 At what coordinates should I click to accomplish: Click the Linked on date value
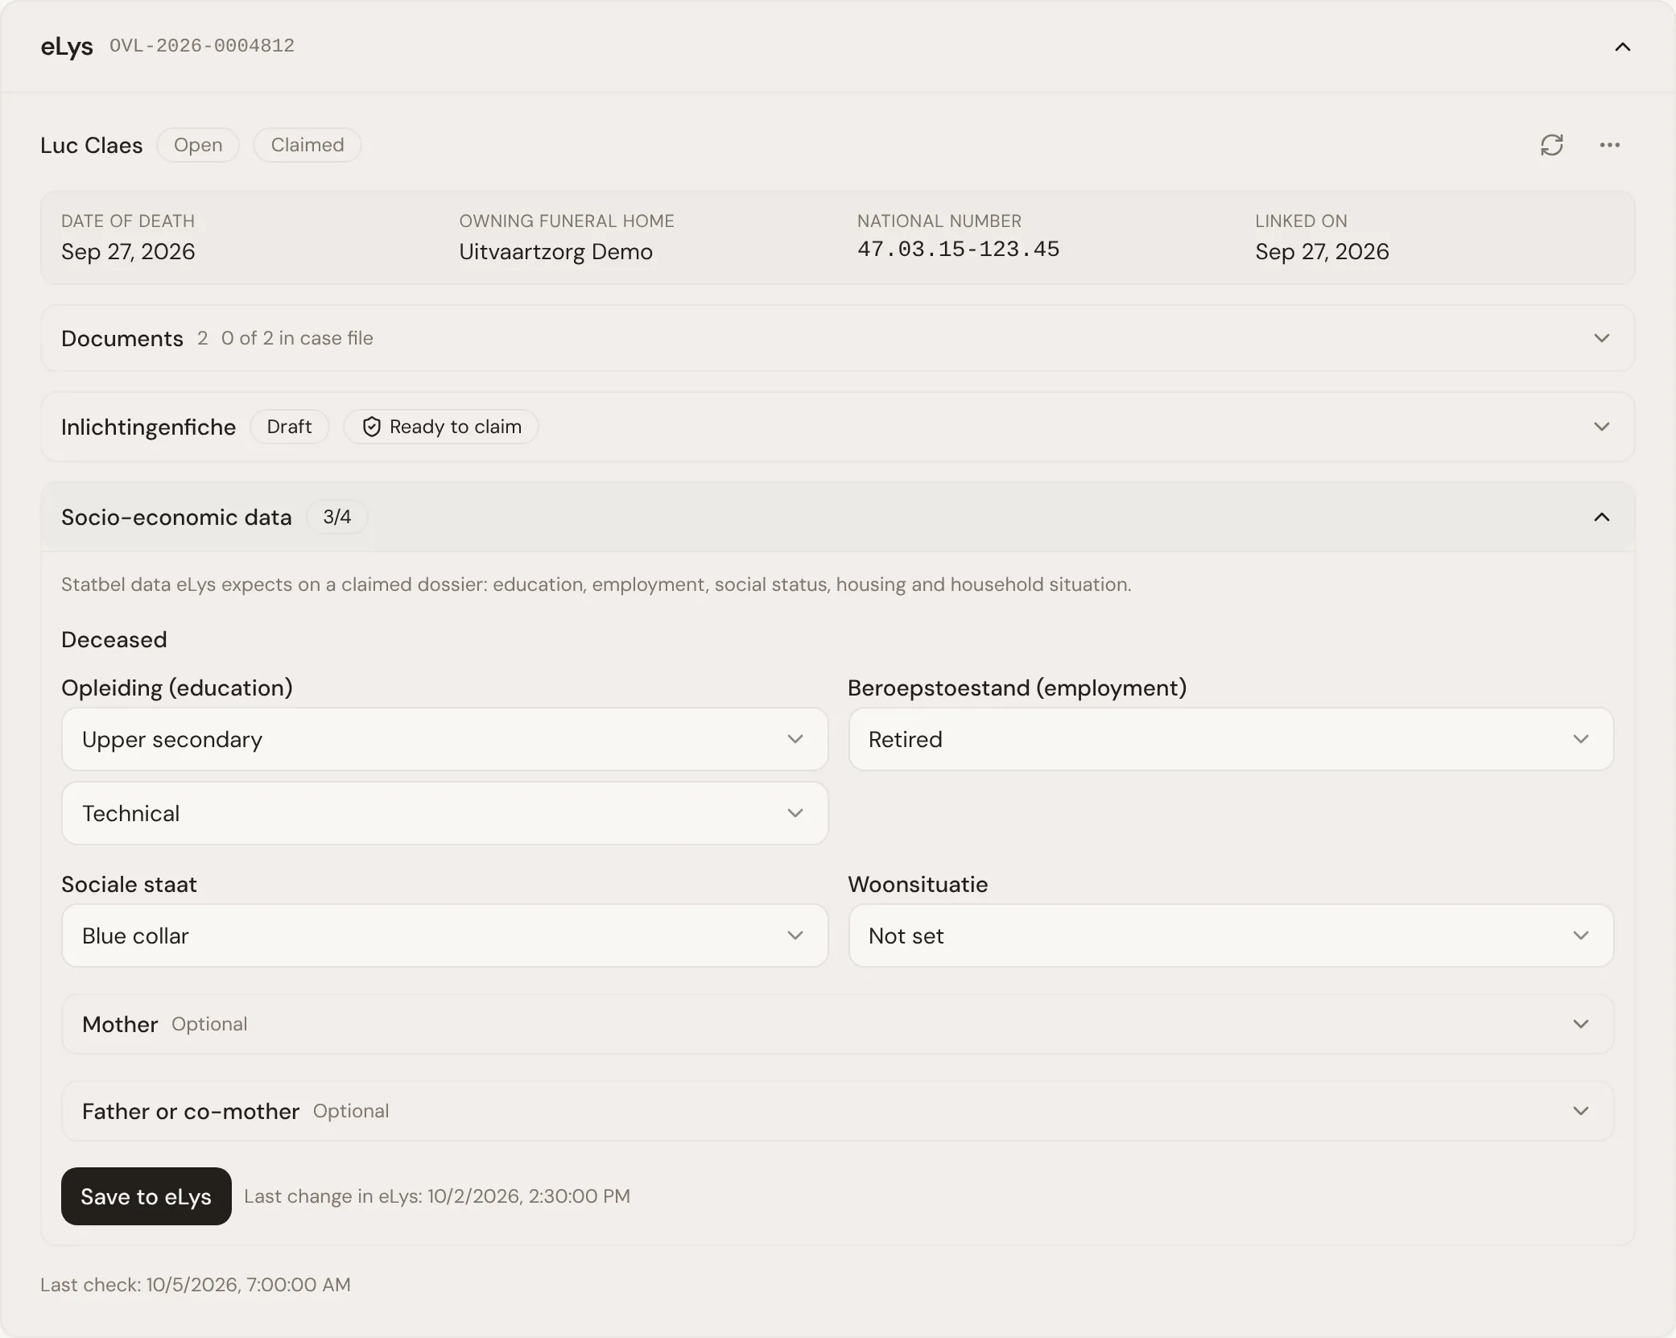pos(1322,252)
